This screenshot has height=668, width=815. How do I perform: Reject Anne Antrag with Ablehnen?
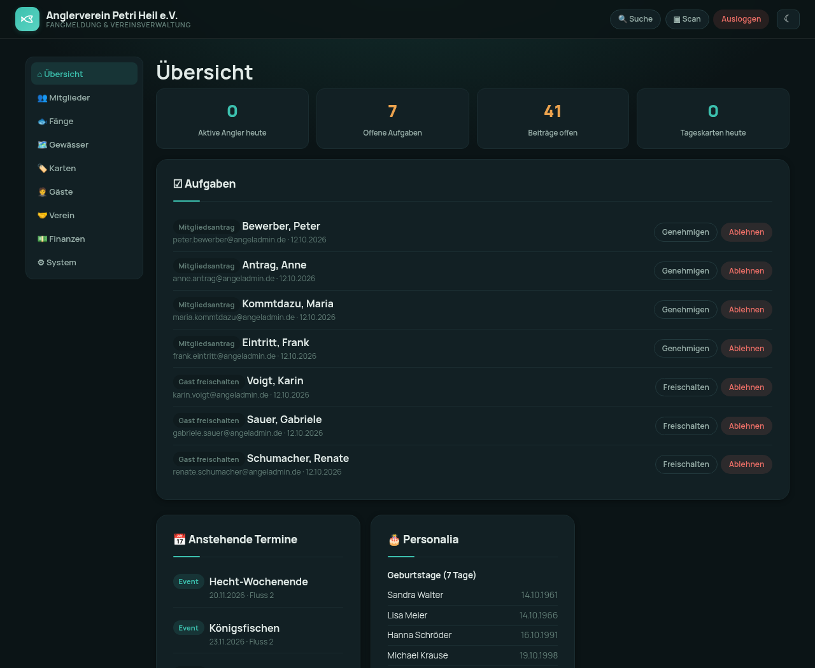point(746,271)
